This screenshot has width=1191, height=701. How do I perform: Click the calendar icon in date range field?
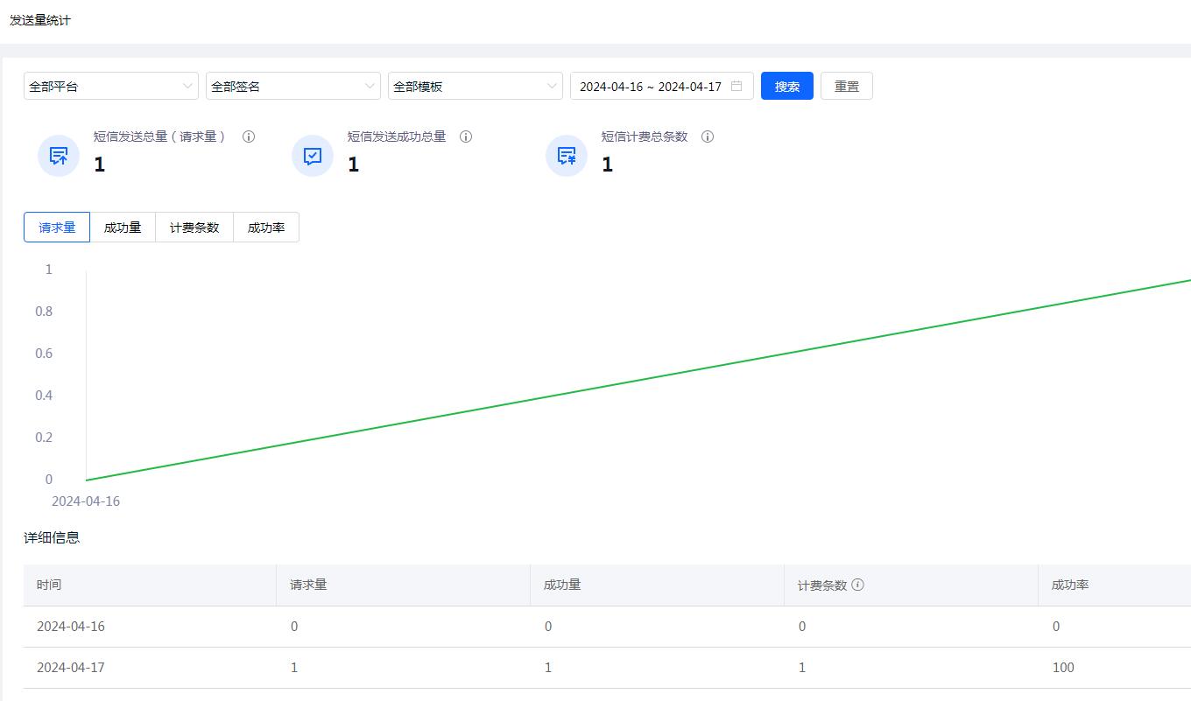(736, 86)
